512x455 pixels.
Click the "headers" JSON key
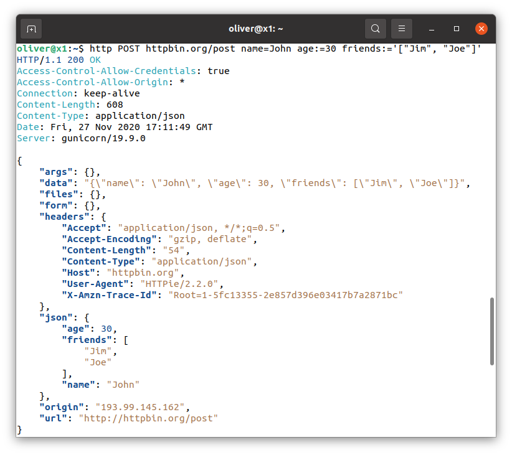tap(64, 217)
